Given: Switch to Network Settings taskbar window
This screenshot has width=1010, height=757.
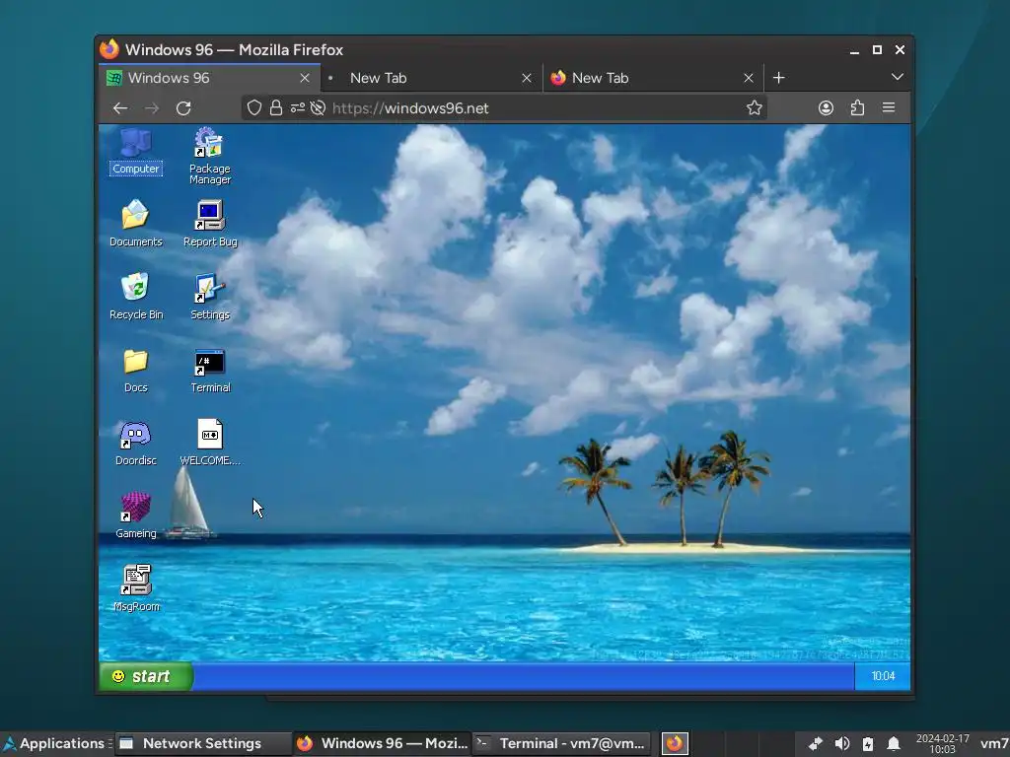Looking at the screenshot, I should pyautogui.click(x=203, y=743).
